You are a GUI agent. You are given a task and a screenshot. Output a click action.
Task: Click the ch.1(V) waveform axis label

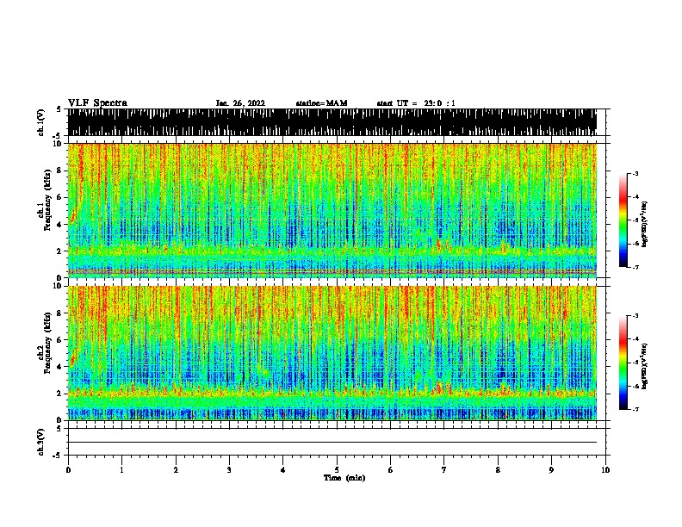pyautogui.click(x=41, y=122)
